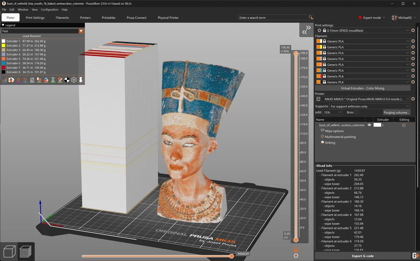420x261 pixels.
Task: Open the Help menu
Action: [65, 9]
